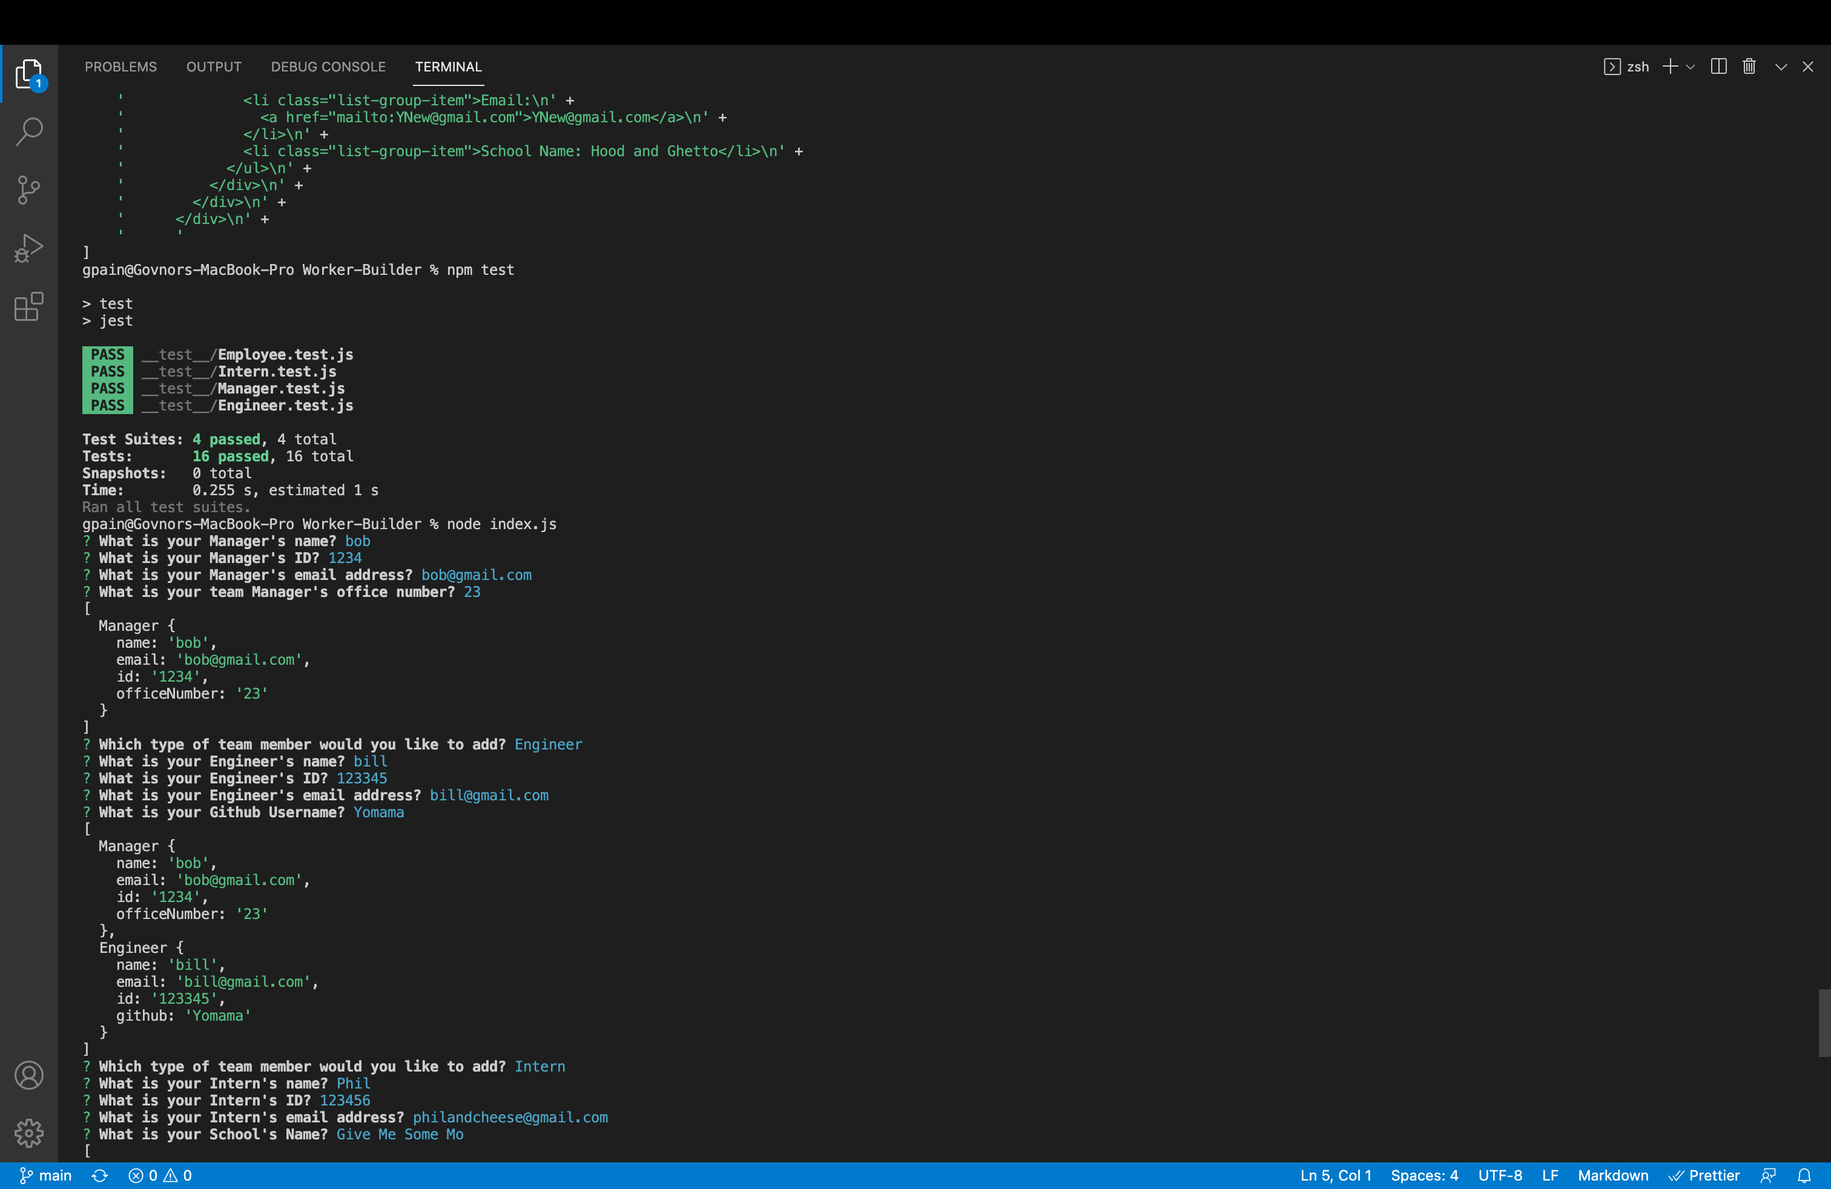Click 'node index.js' command line

[x=319, y=524]
